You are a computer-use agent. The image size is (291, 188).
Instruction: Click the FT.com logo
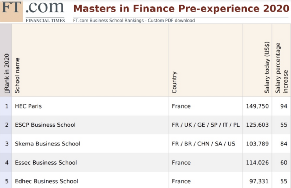click(33, 8)
